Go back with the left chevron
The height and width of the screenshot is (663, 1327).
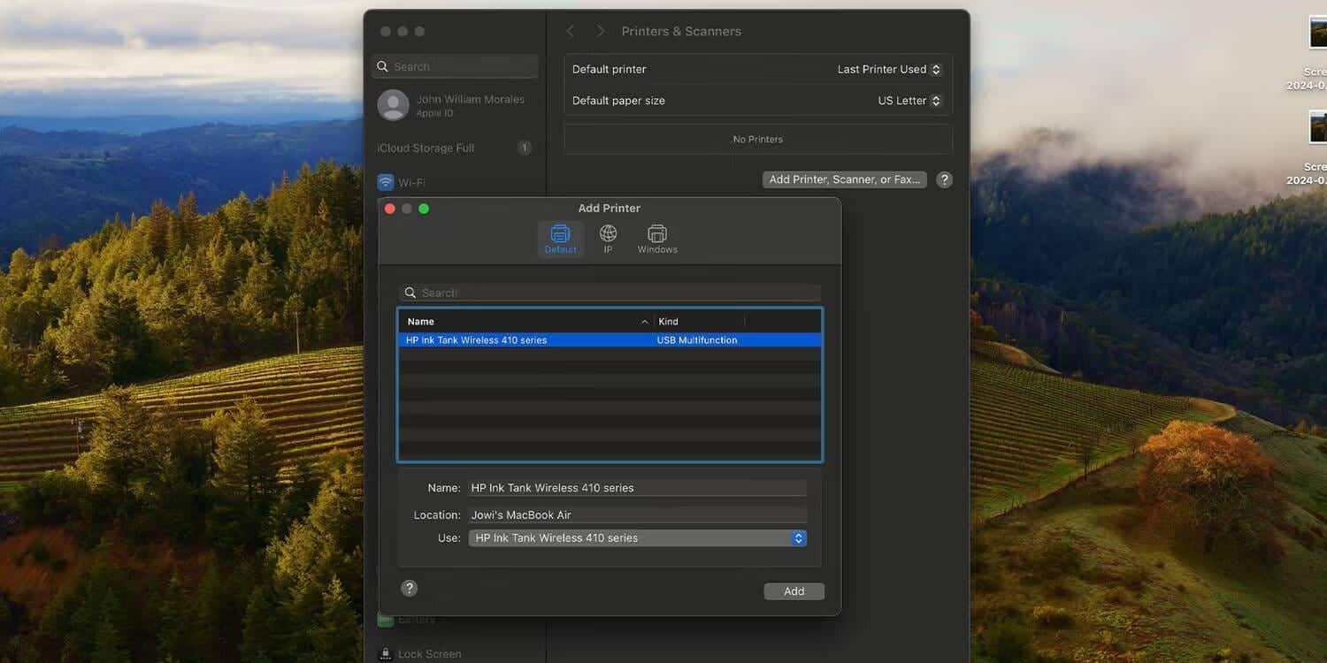571,31
